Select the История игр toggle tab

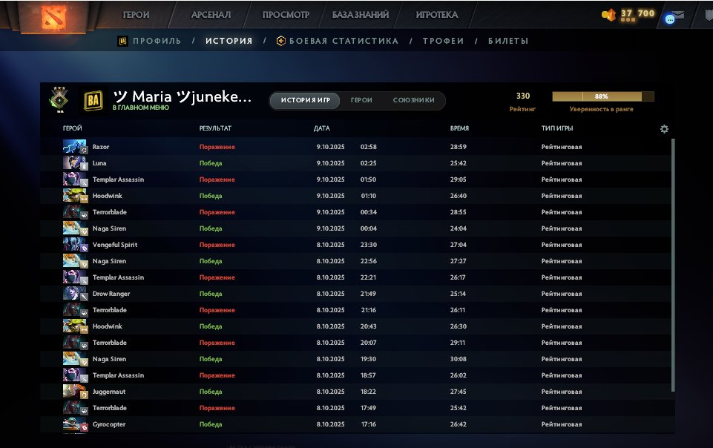coord(305,100)
